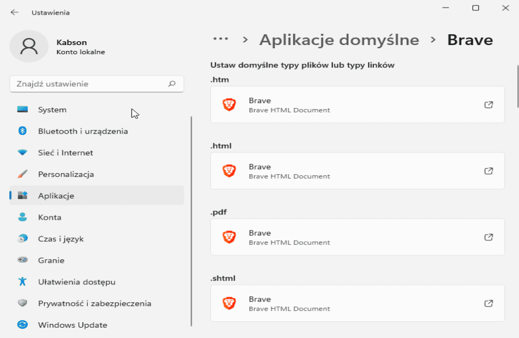
Task: Click the Brave lion icon under .htm
Action: click(x=229, y=105)
